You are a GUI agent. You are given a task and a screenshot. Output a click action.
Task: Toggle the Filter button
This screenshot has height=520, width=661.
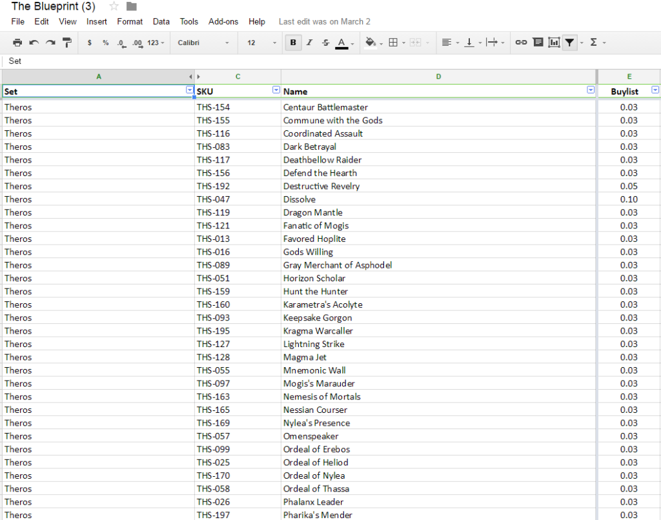(x=569, y=43)
